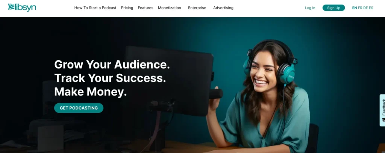Open the Features navigation item
Screen dimensions: 385x153
146,8
